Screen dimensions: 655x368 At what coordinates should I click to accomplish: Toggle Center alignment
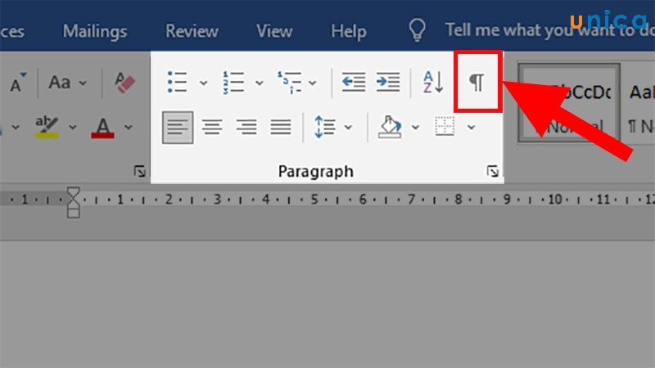(x=212, y=127)
